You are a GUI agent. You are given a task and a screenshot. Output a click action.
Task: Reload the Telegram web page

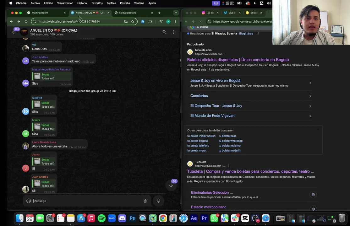click(26, 21)
